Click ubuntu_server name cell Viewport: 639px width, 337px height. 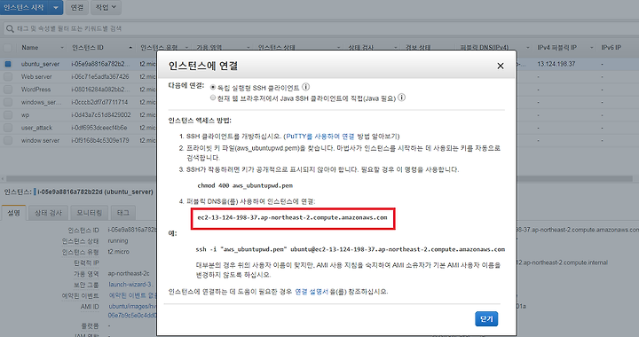(x=40, y=64)
